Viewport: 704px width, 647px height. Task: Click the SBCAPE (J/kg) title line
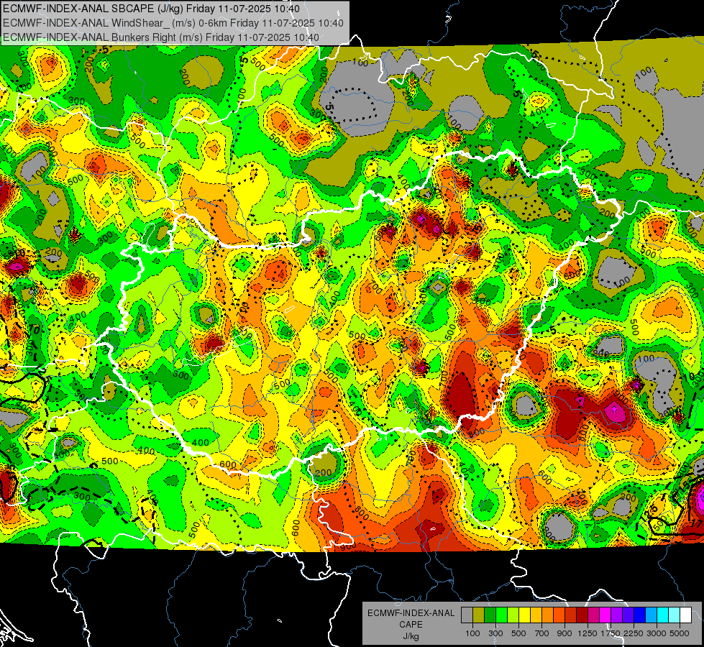[x=151, y=9]
